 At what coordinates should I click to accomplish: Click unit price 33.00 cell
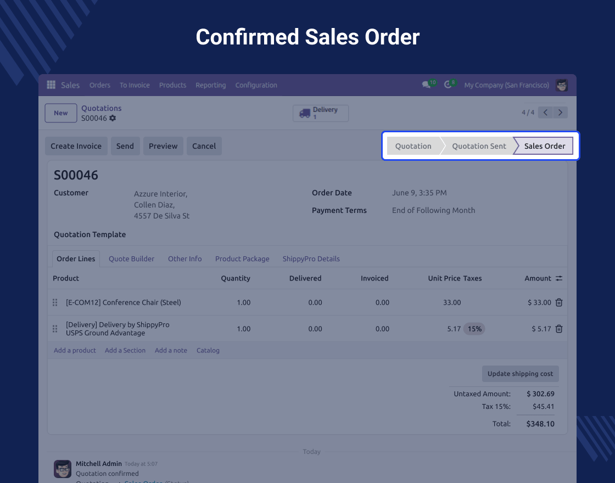tap(452, 302)
